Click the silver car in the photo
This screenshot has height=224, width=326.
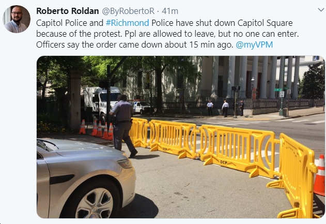coord(86,178)
